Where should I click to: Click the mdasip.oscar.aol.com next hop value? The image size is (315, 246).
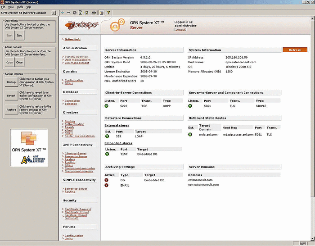[x=238, y=134]
